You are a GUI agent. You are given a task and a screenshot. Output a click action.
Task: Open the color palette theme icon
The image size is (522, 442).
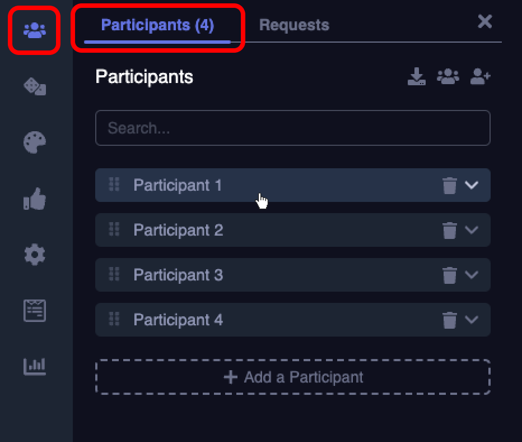click(x=34, y=142)
